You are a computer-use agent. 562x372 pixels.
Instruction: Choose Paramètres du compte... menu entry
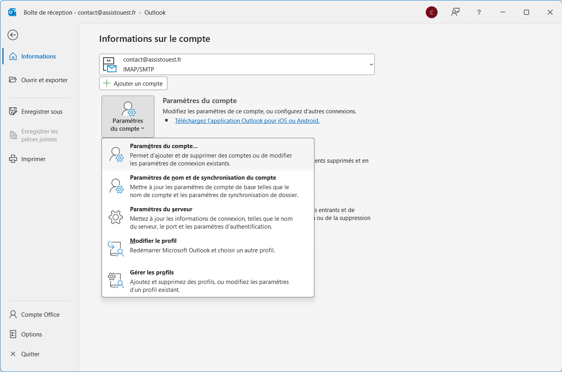(x=208, y=154)
